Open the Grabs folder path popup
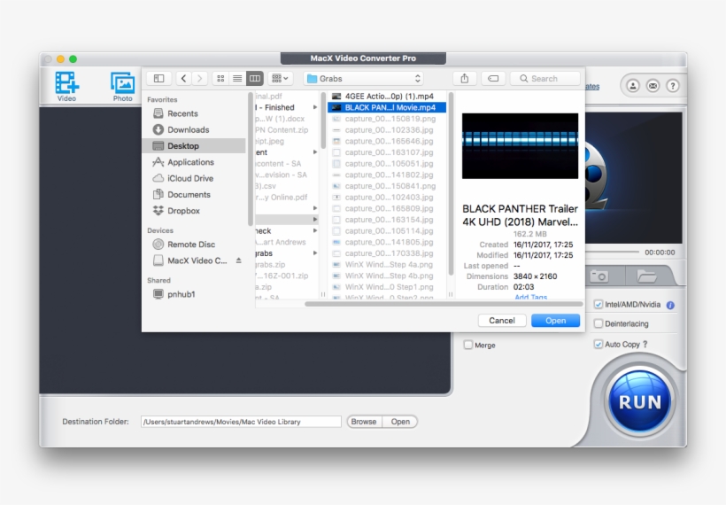The image size is (726, 505). [364, 78]
